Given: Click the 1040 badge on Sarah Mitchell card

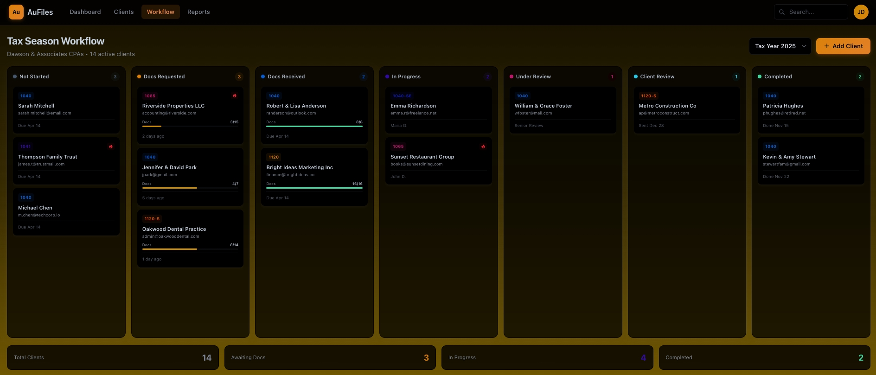Looking at the screenshot, I should 26,96.
